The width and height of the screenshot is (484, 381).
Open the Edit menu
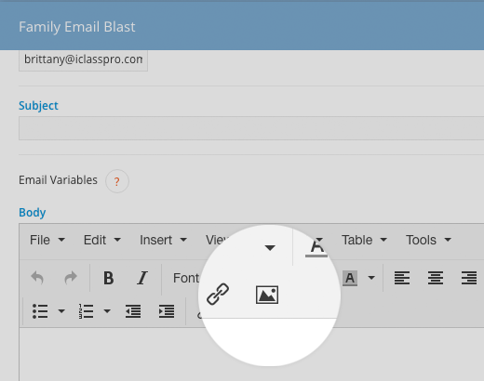pyautogui.click(x=102, y=240)
